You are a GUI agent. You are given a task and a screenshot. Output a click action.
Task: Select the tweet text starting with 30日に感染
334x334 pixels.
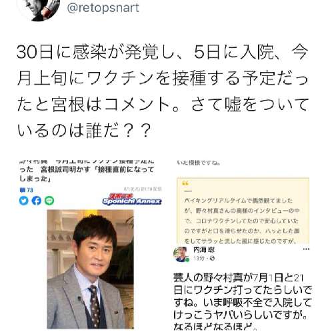pyautogui.click(x=163, y=91)
